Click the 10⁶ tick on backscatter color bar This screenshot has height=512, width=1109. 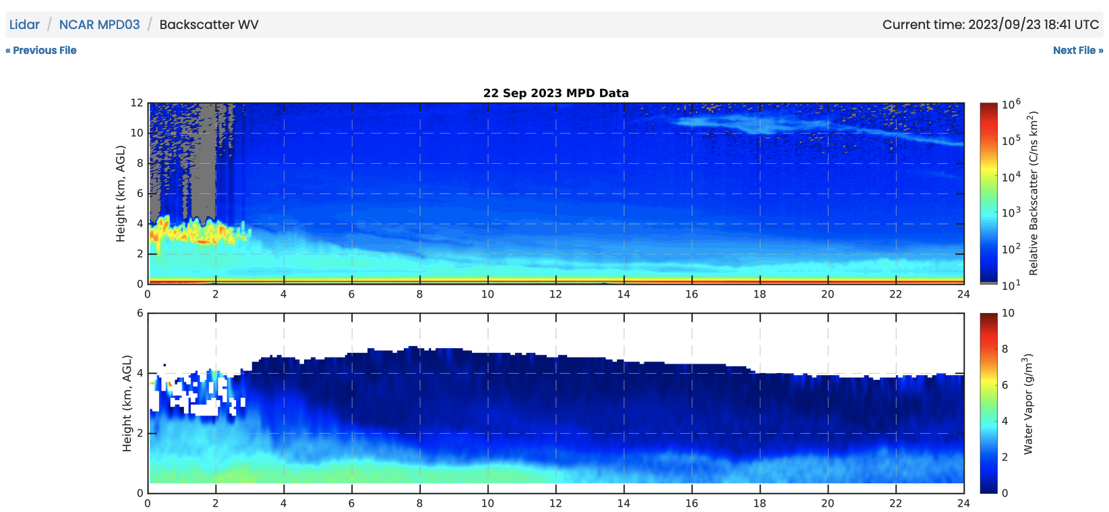point(1011,104)
